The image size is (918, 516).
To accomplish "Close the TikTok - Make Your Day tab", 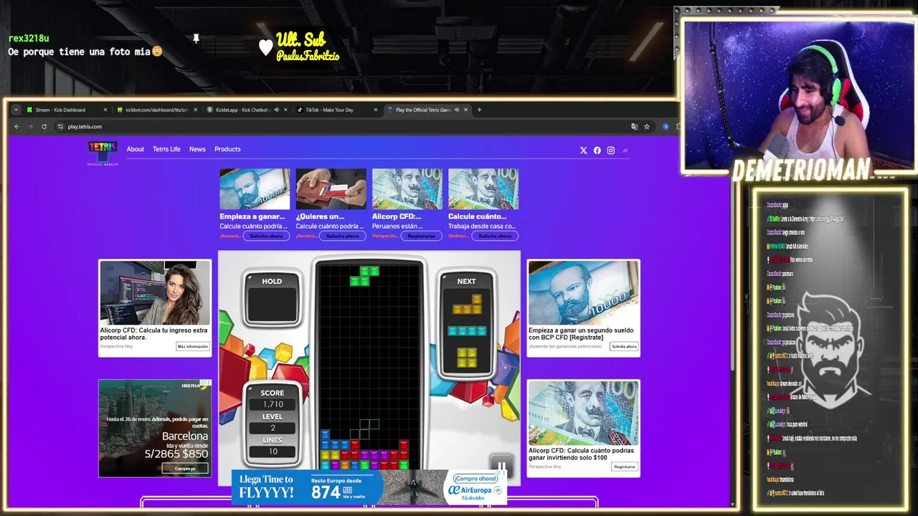I will (x=375, y=110).
